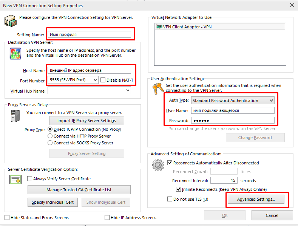The height and width of the screenshot is (226, 298).
Task: Uncheck Reconnects Automatically After Disconnected
Action: 170,163
